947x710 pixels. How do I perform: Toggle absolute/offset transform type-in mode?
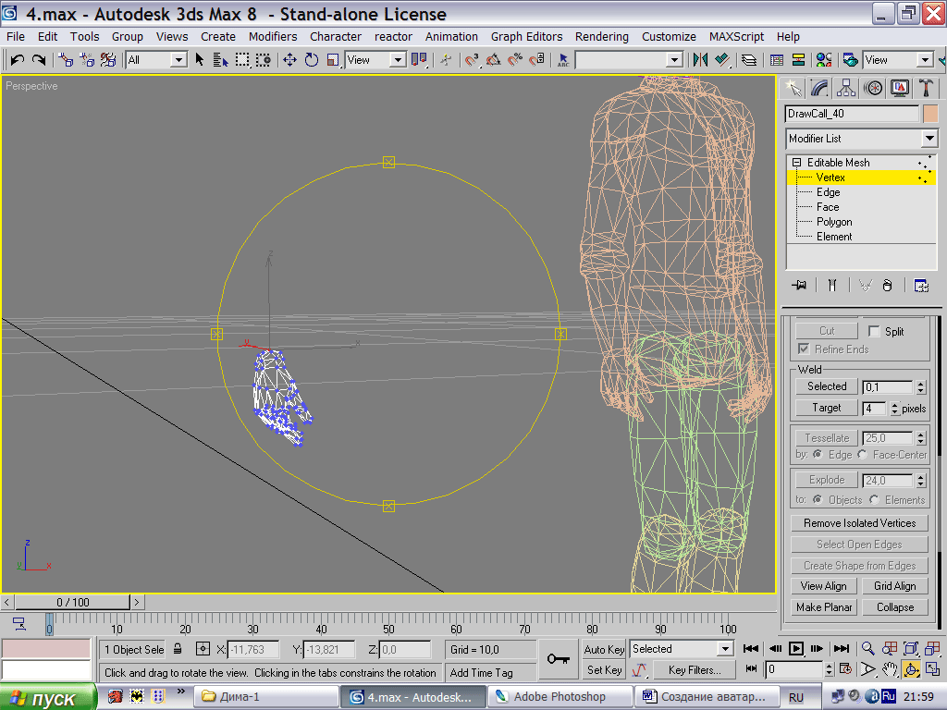203,649
